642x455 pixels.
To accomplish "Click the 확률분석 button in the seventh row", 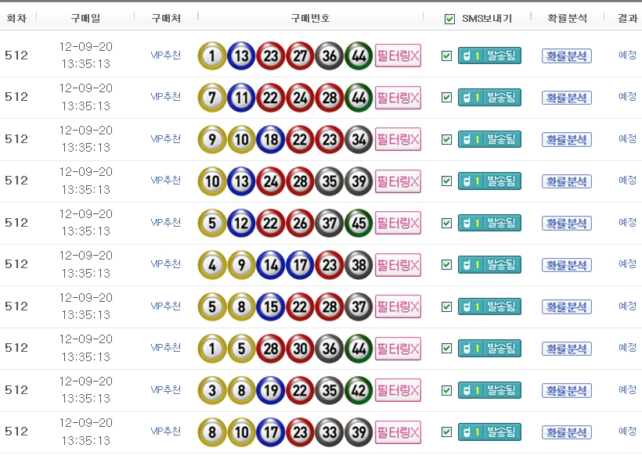I will click(566, 306).
